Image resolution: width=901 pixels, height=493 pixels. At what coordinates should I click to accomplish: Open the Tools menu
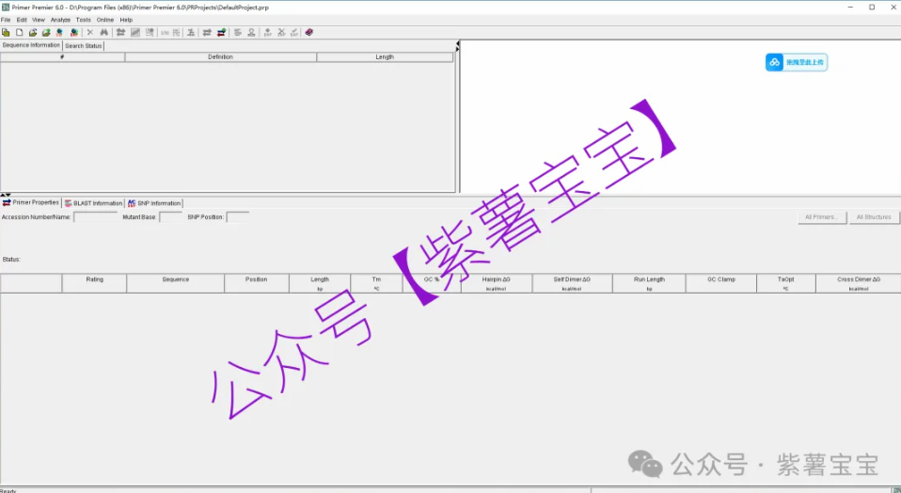click(84, 20)
